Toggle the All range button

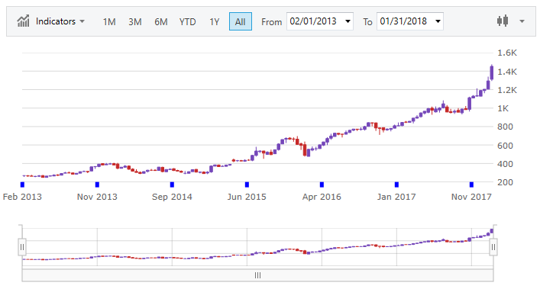point(241,21)
